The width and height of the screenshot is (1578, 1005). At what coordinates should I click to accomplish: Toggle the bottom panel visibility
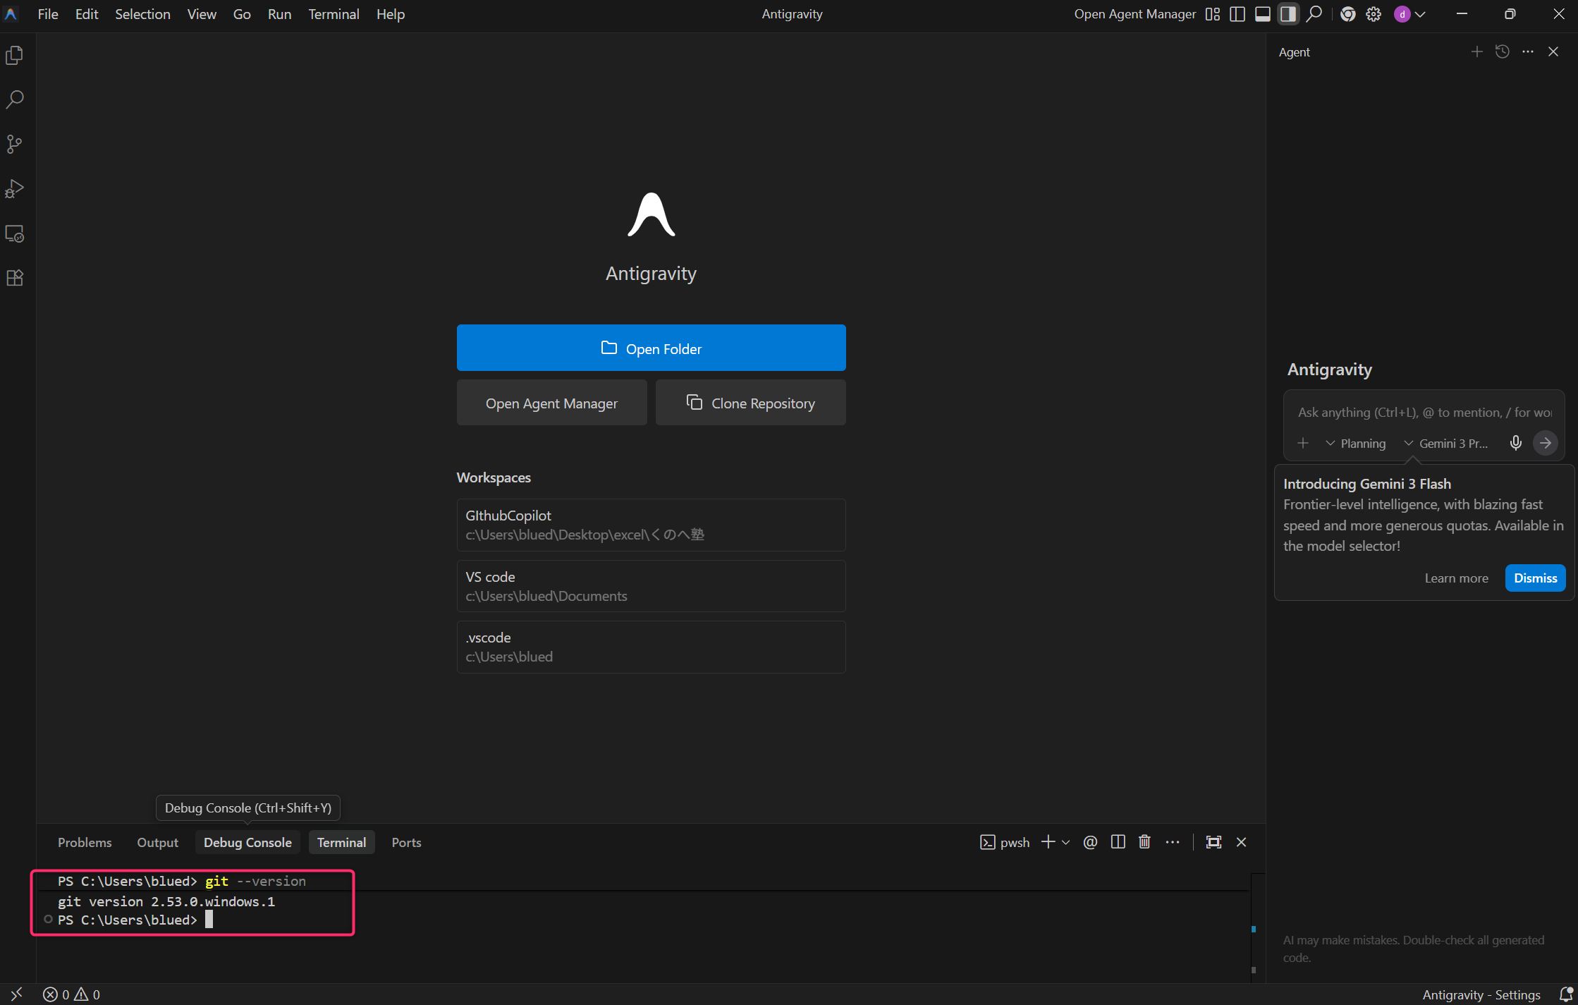(x=1263, y=14)
